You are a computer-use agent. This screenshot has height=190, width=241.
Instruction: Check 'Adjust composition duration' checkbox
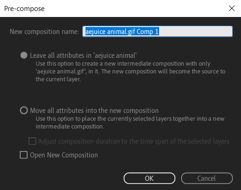(33, 141)
